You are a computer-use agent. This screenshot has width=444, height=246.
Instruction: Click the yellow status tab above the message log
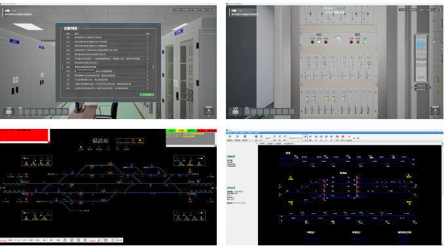coord(181,131)
